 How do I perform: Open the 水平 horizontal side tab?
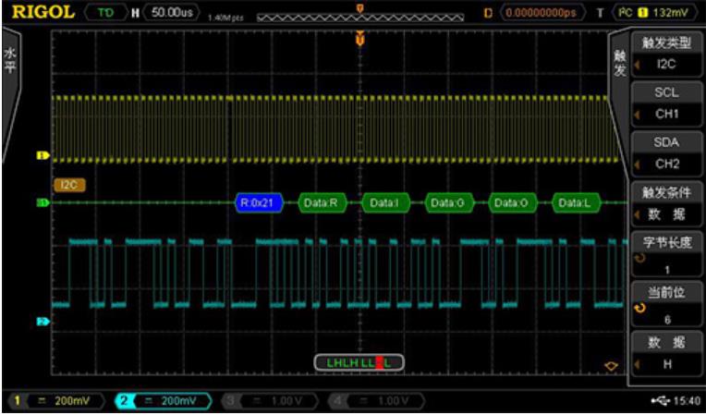pyautogui.click(x=11, y=63)
